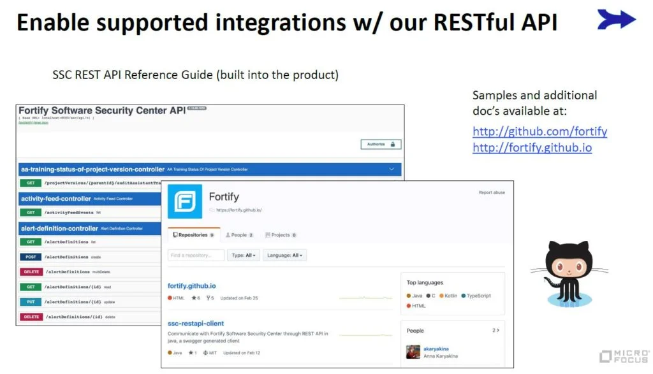Open the Projects tab
The width and height of the screenshot is (653, 374).
click(x=280, y=235)
